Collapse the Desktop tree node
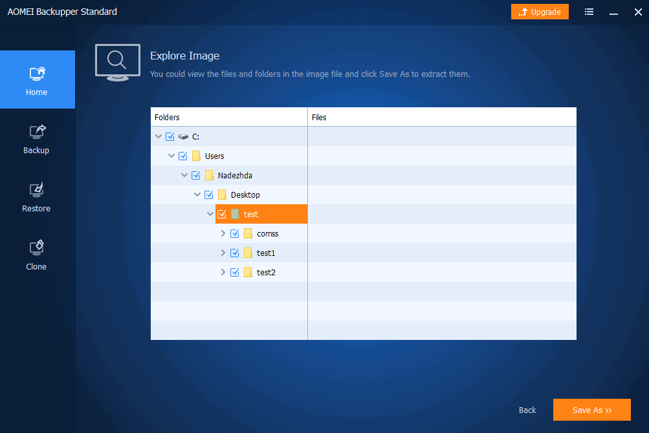The height and width of the screenshot is (433, 649). [197, 195]
